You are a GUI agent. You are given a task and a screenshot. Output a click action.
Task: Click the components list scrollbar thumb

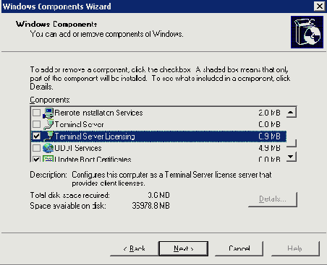(x=291, y=132)
